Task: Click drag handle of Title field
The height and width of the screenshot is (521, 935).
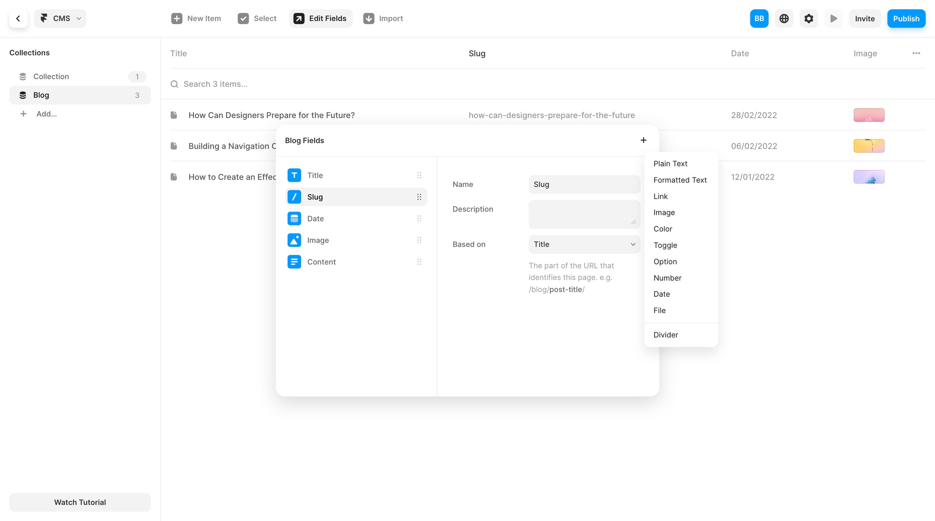Action: [x=419, y=175]
